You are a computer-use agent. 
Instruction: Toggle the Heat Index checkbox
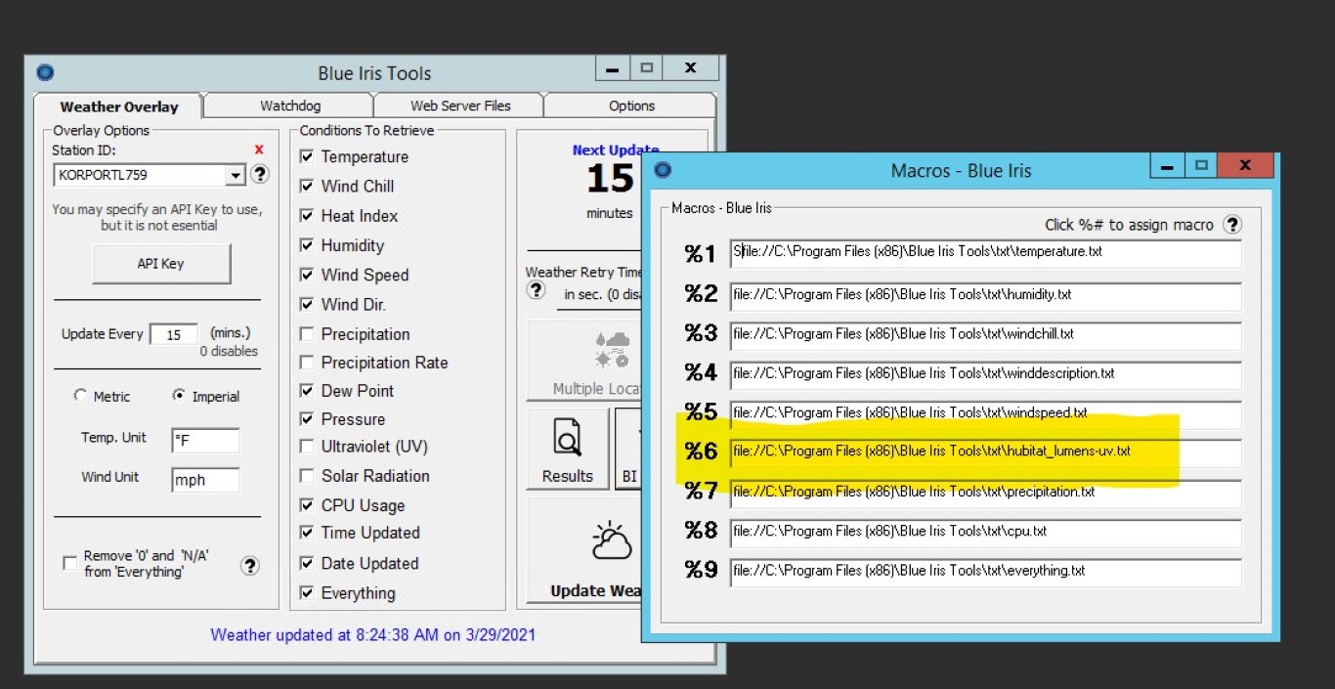(307, 215)
